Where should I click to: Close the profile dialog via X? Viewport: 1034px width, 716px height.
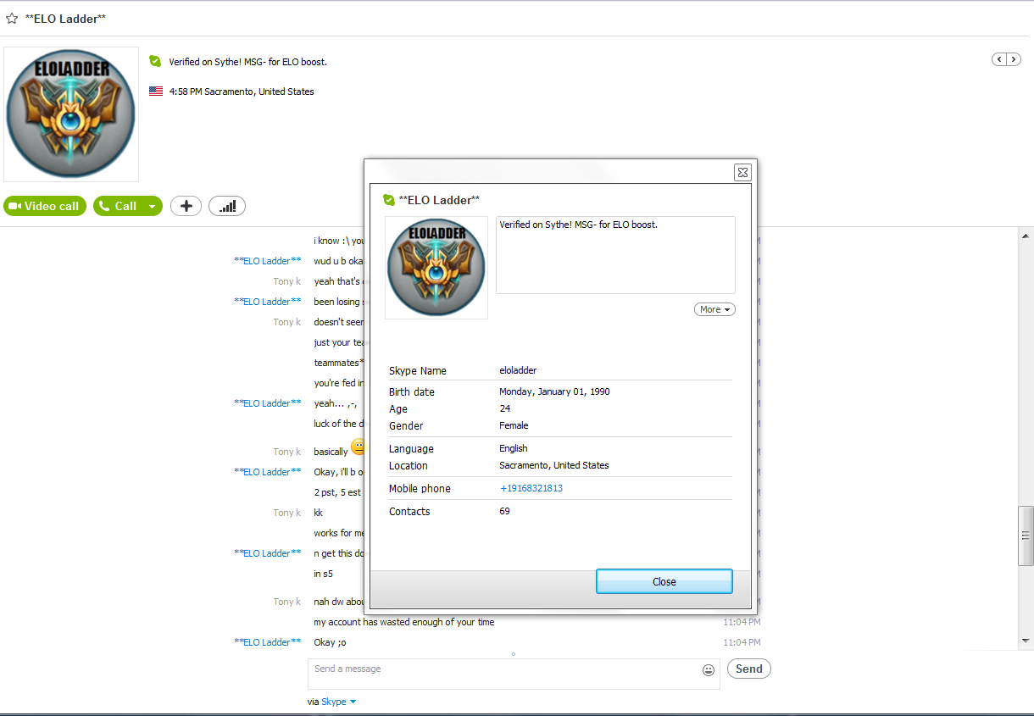742,172
